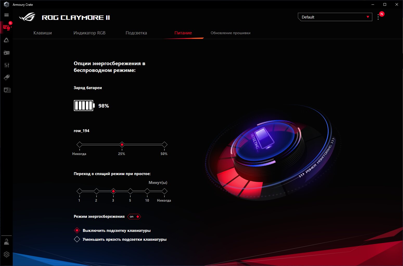The image size is (403, 266).
Task: Select the Питание tab
Action: (183, 33)
